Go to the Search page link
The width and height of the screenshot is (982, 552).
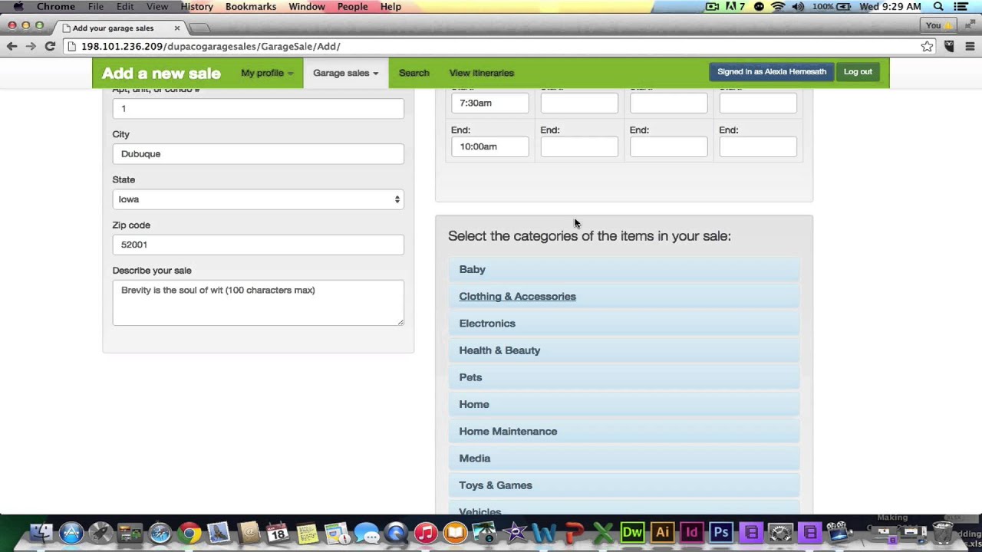click(414, 73)
